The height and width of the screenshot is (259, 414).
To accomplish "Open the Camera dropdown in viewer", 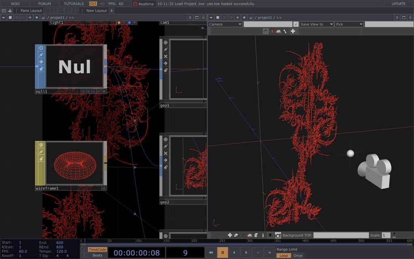I will (225, 24).
